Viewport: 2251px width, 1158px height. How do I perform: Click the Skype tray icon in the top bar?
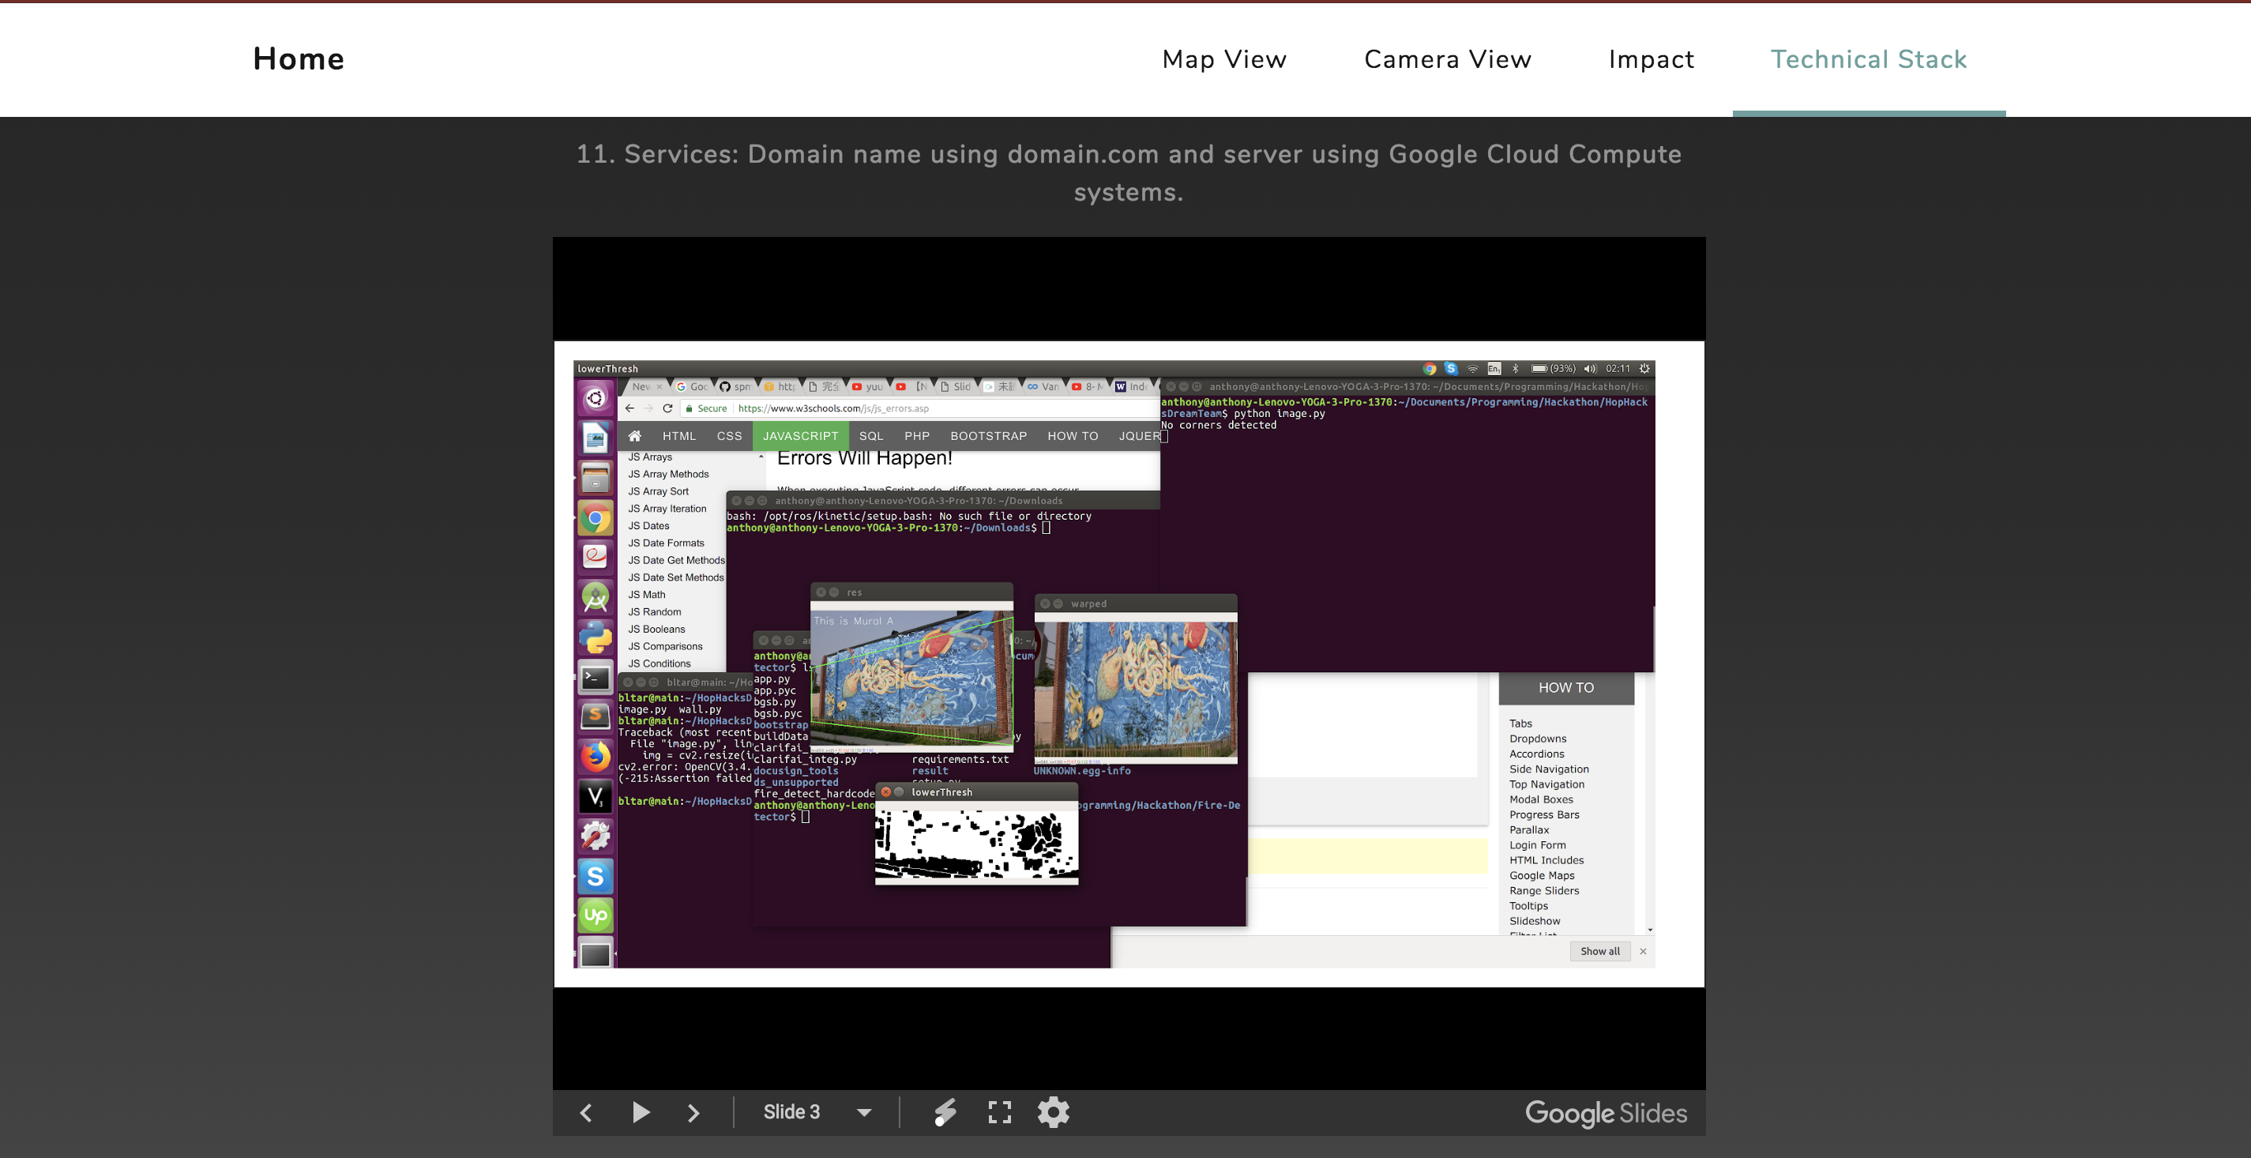point(1451,369)
